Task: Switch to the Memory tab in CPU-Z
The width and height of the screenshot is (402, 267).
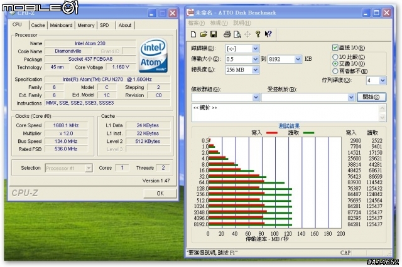Action: [86, 25]
